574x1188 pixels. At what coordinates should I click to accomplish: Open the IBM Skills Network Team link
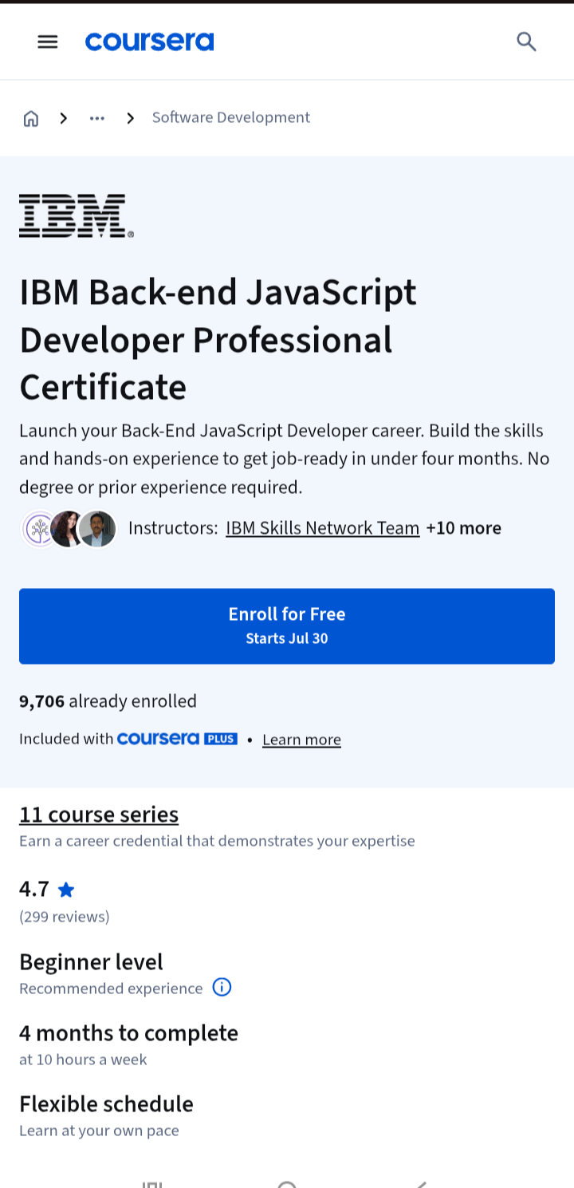click(323, 528)
